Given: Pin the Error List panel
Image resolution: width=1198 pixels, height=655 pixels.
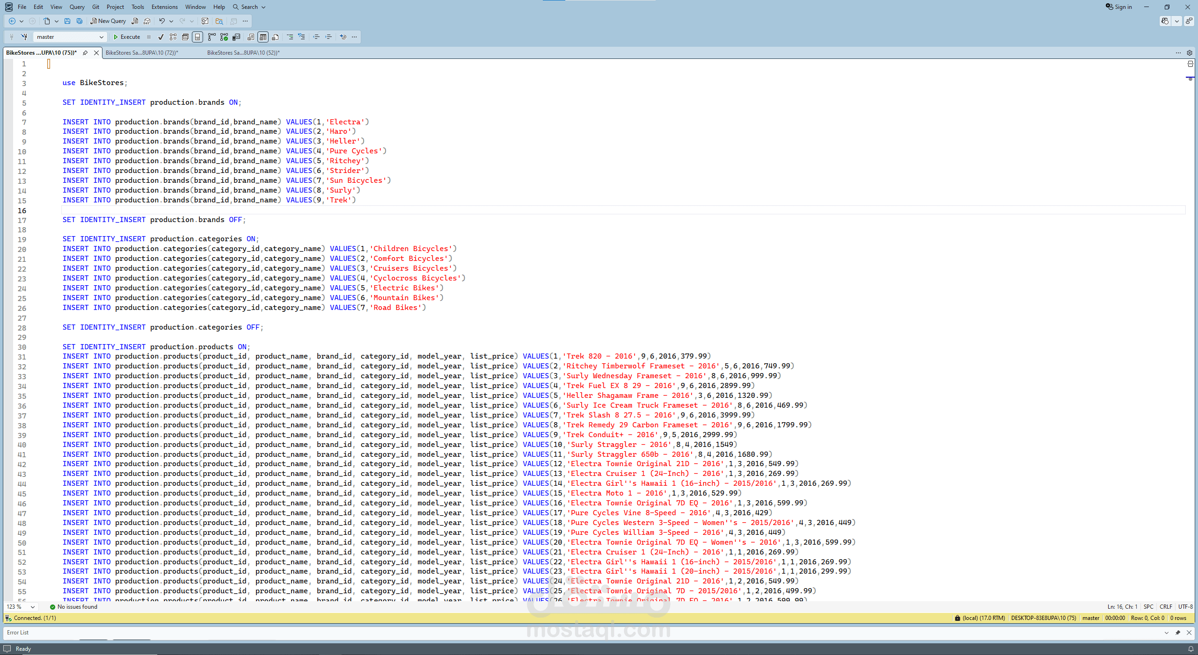Looking at the screenshot, I should [1178, 633].
